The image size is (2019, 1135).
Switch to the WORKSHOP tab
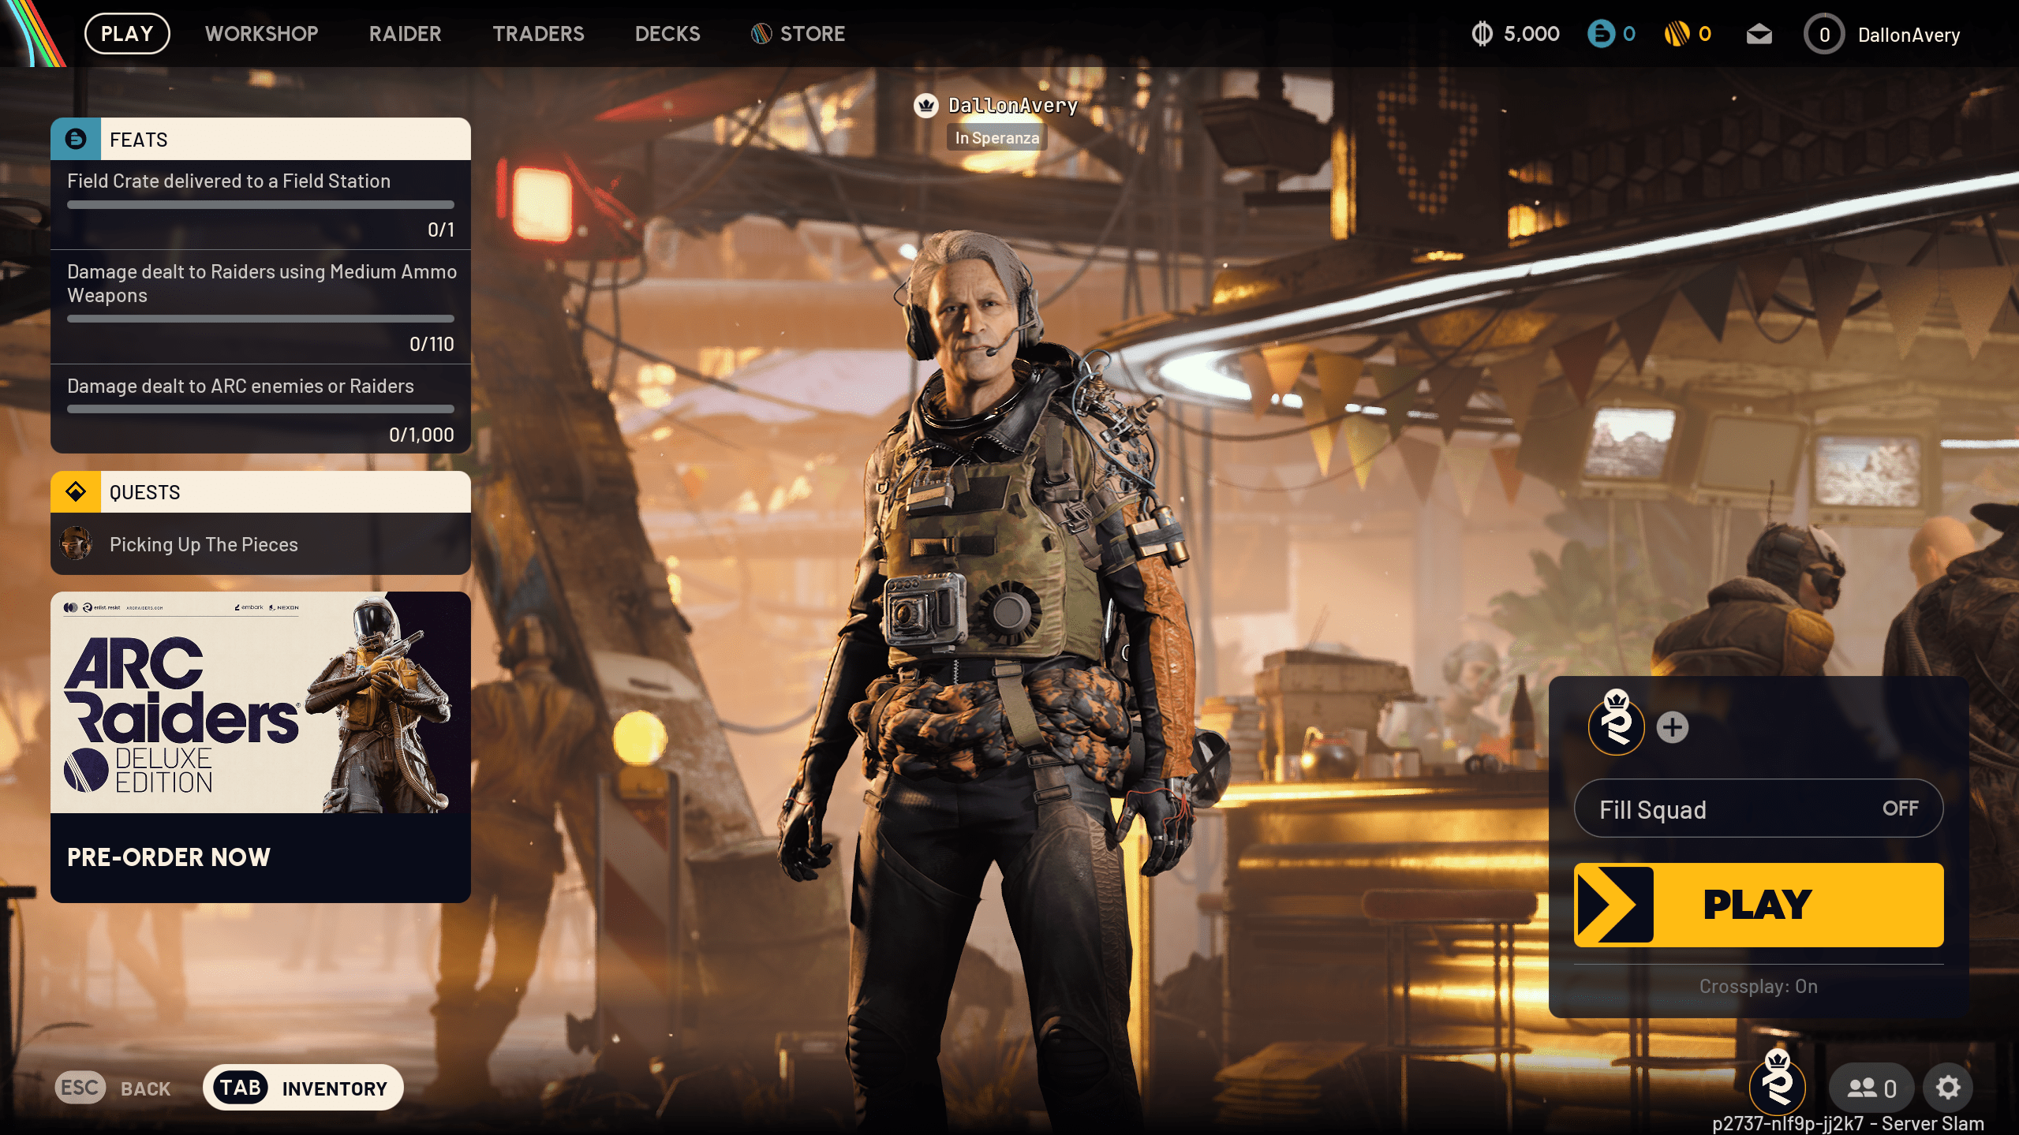click(x=261, y=34)
